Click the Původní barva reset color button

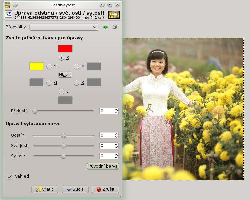point(103,166)
